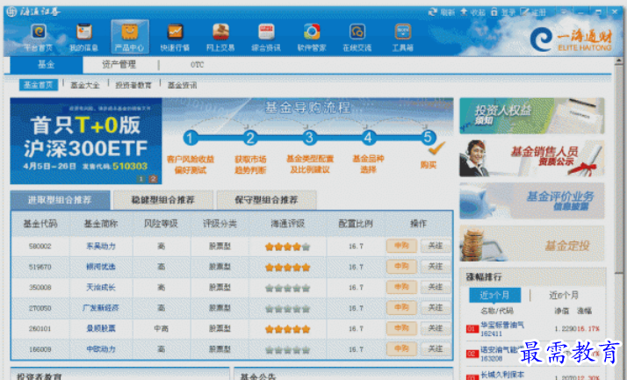Click 申购 for fund 270050
The image size is (627, 380).
pos(402,308)
